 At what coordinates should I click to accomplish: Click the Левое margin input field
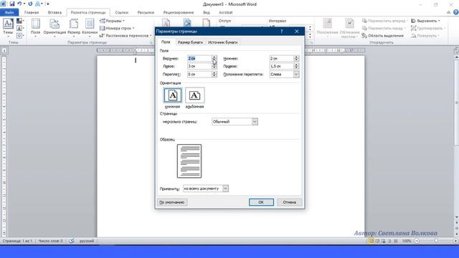pyautogui.click(x=199, y=67)
